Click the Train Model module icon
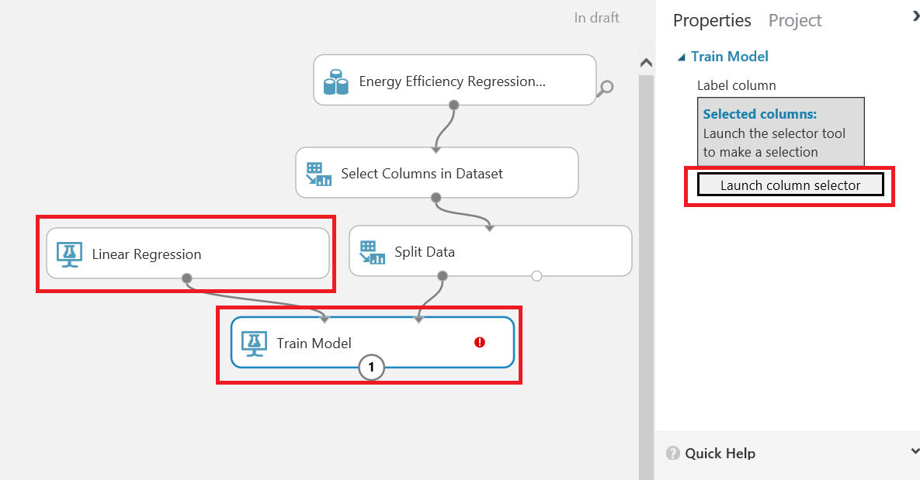Screen dimensions: 920x480 (254, 343)
